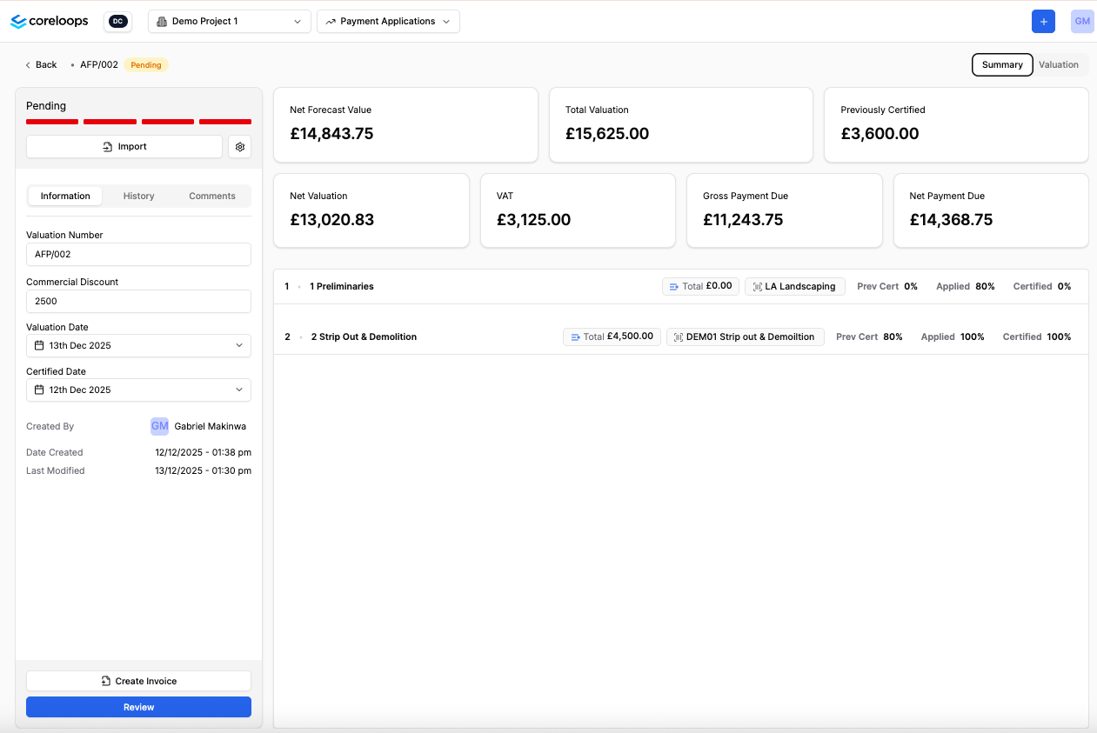
Task: Click the Coreloops logo icon
Action: [18, 22]
